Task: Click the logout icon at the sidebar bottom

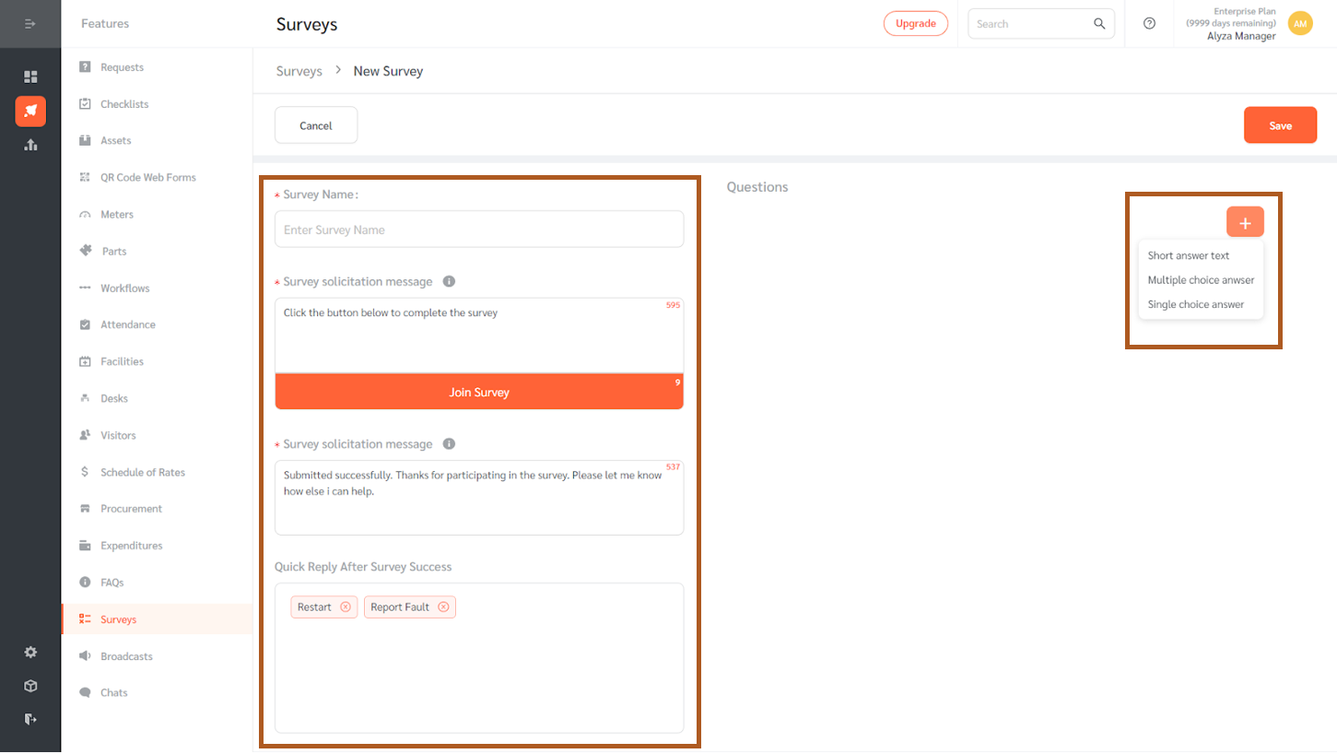Action: coord(30,719)
